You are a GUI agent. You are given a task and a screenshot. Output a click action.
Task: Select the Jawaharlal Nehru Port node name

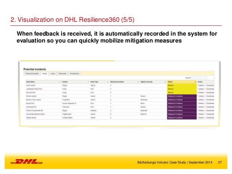click(34, 89)
